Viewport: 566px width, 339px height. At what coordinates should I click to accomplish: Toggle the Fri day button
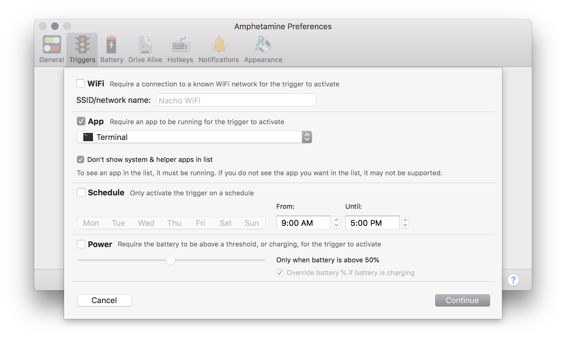[200, 223]
